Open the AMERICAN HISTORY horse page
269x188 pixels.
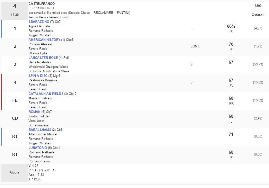pos(44,40)
